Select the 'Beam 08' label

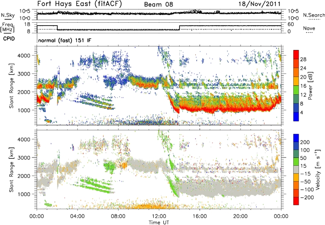pos(158,4)
